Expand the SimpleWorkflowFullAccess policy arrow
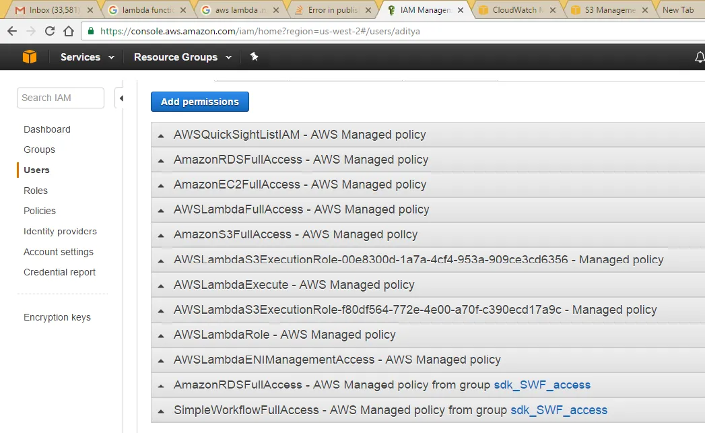Viewport: 705px width, 433px height. pos(161,411)
